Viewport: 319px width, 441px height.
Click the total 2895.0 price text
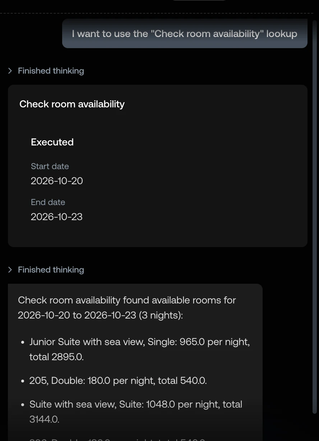[56, 357]
